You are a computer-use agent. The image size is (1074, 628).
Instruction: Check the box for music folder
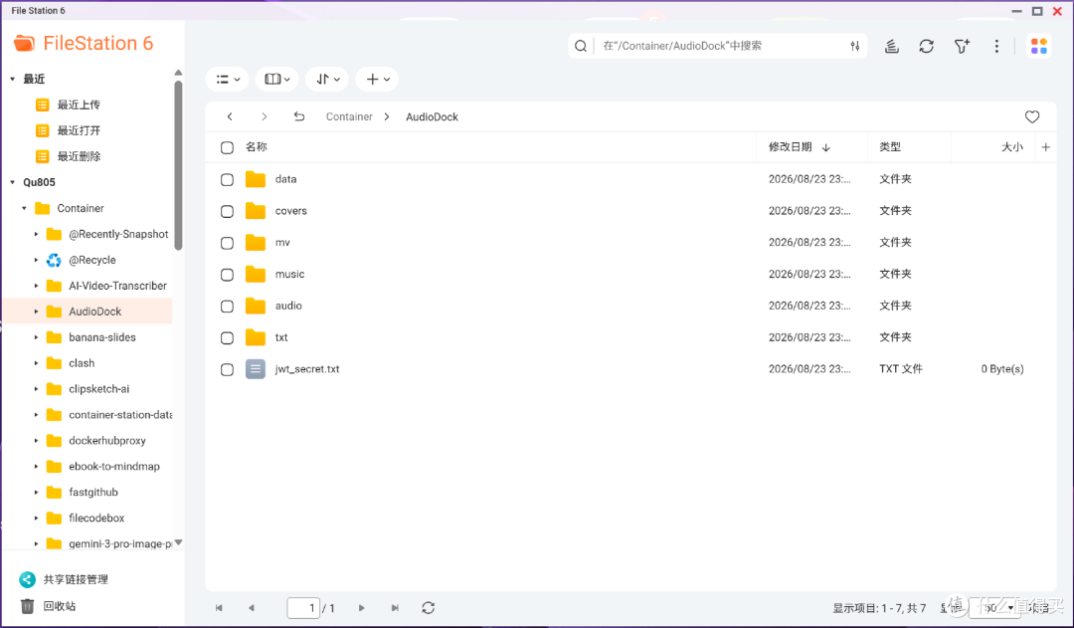[x=227, y=275]
